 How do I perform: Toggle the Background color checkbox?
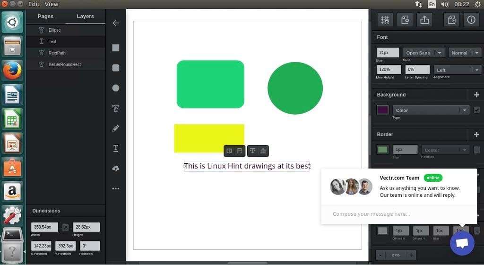476,110
